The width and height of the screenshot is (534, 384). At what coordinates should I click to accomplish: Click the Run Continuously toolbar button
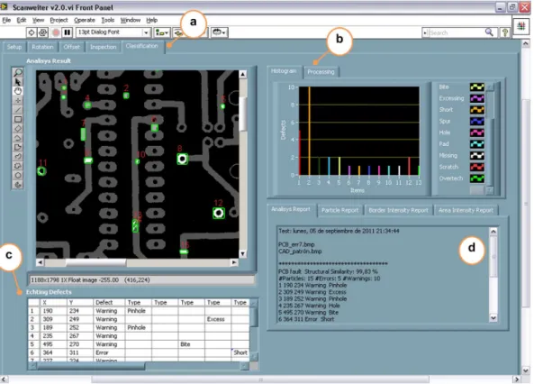pos(42,32)
